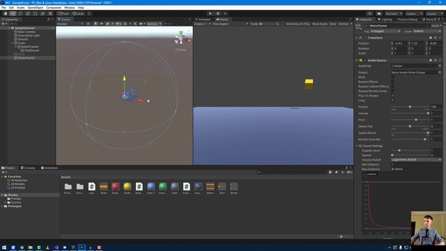The image size is (446, 251).
Task: Click the Spatial Blend slider
Action: 410,133
